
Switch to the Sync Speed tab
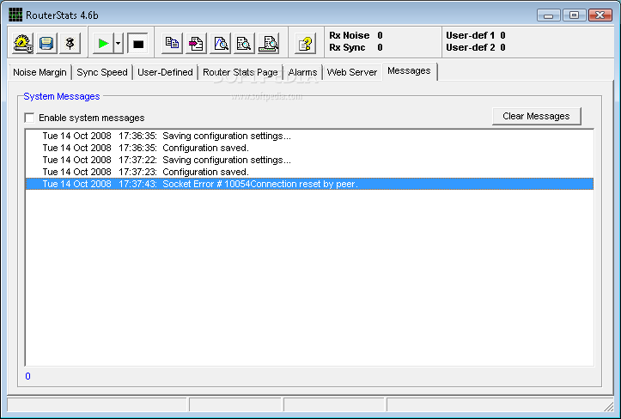tap(102, 72)
